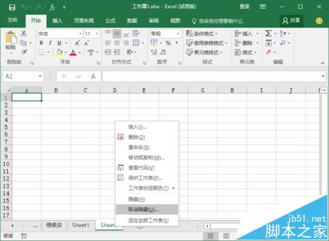Click the Wrap Text icon
This screenshot has height=241, width=329.
click(136, 34)
